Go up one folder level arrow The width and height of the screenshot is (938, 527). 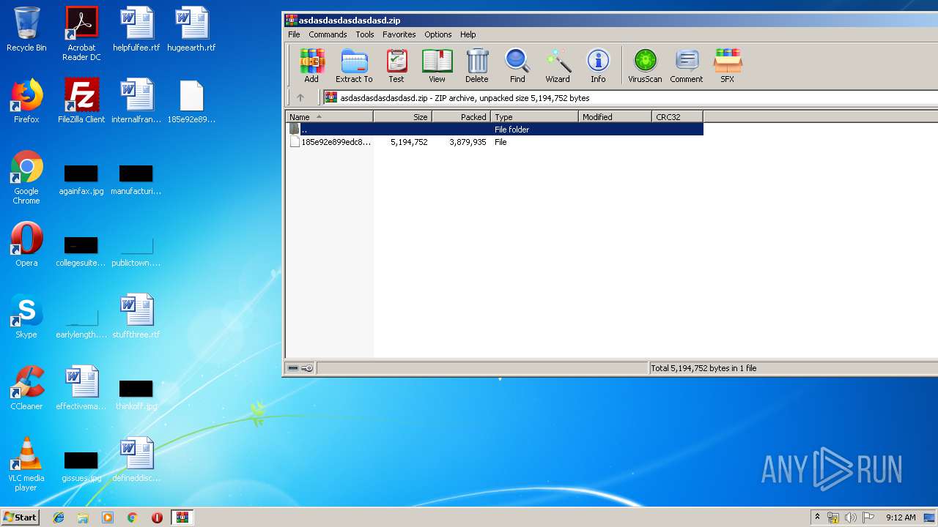coord(300,97)
